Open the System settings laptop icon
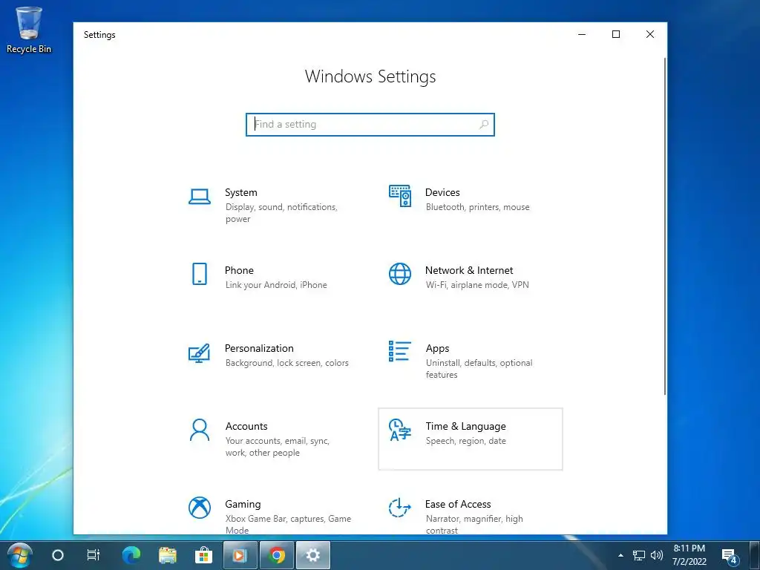Viewport: 760px width, 570px height. coord(199,197)
